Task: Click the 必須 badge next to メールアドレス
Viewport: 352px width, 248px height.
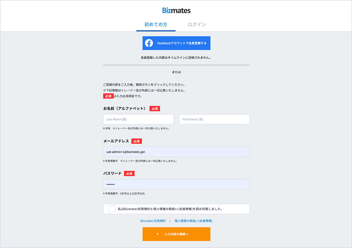Action: [136, 141]
